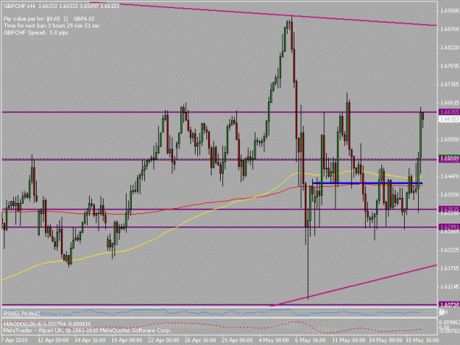The height and width of the screenshot is (345, 460).
Task: Click the 1.62325 price axis value
Action: tap(450, 249)
